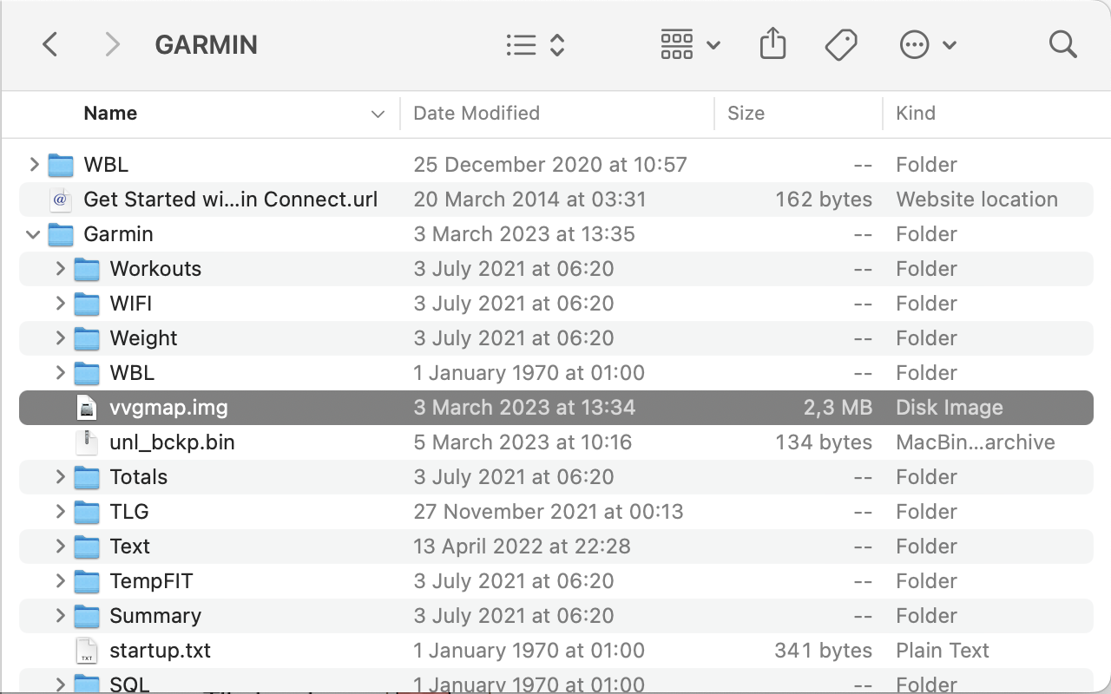Viewport: 1111px width, 694px height.
Task: Select the startup.txt file
Action: point(160,651)
